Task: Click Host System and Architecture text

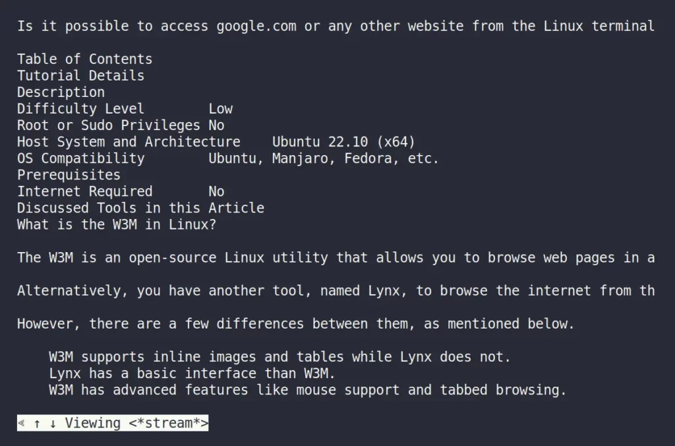Action: (129, 142)
